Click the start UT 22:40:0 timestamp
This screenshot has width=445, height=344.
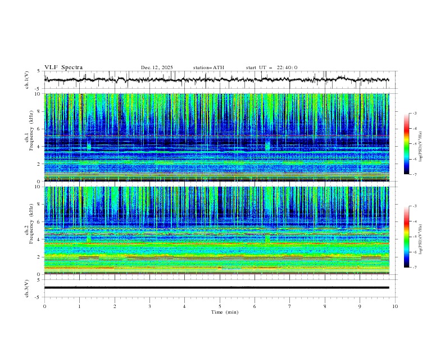tap(271, 67)
